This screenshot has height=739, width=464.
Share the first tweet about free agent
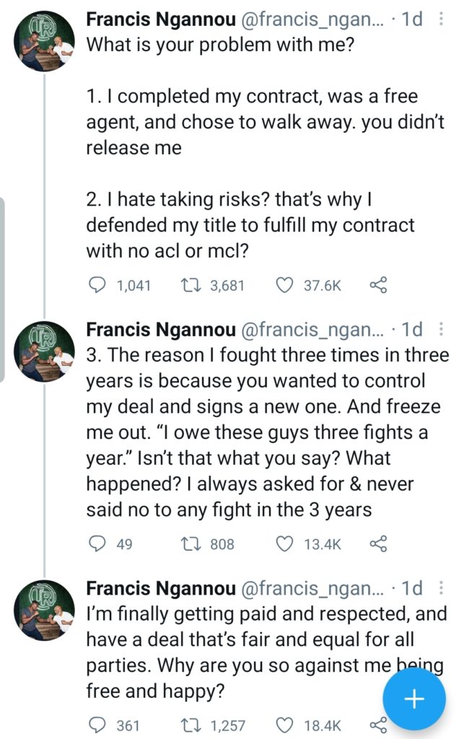click(379, 286)
